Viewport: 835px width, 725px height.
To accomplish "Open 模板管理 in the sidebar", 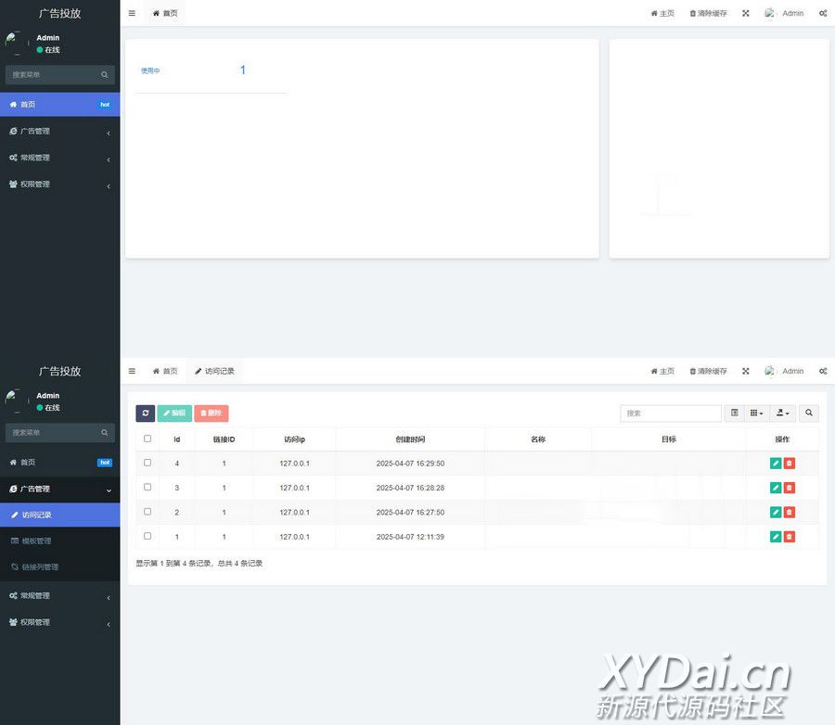I will point(37,541).
